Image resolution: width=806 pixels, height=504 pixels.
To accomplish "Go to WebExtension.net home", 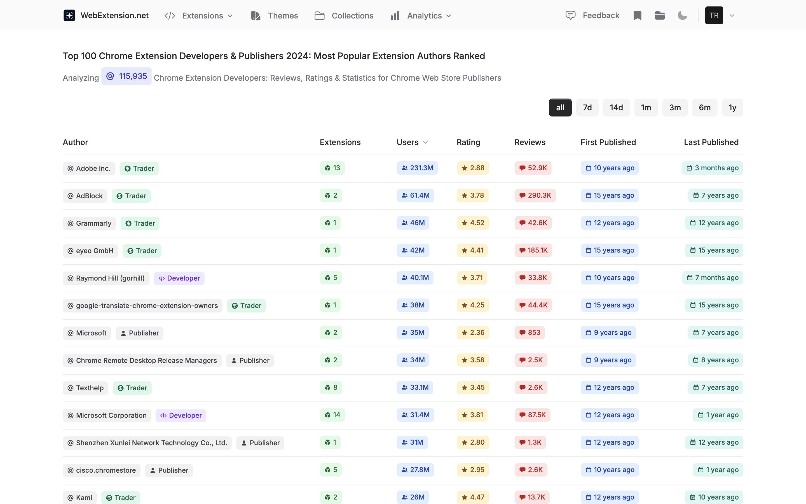I will point(114,15).
